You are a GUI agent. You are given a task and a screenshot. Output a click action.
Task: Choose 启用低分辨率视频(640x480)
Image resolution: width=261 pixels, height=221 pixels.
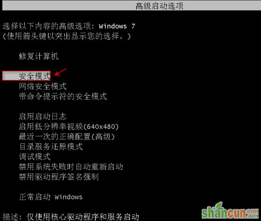pos(69,127)
